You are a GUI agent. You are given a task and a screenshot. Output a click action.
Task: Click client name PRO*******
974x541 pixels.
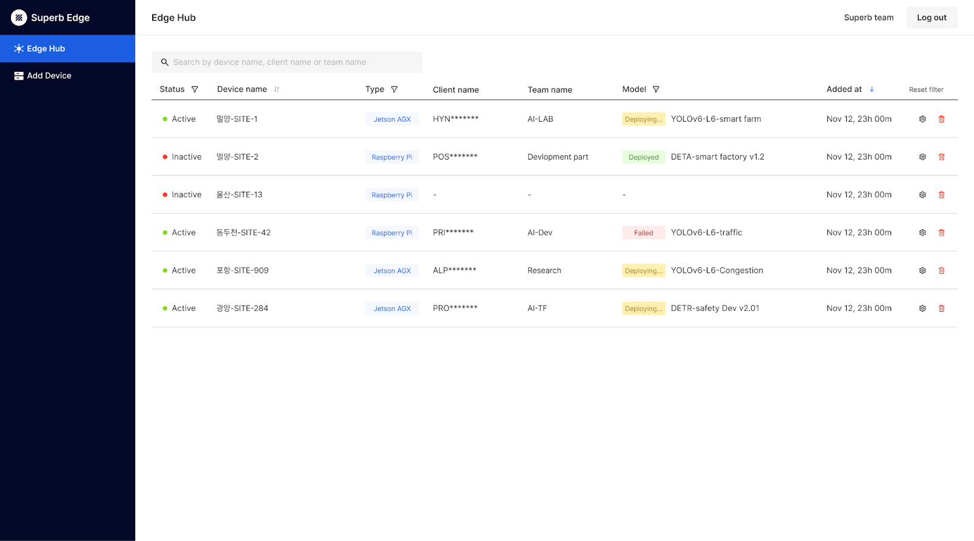[455, 309]
